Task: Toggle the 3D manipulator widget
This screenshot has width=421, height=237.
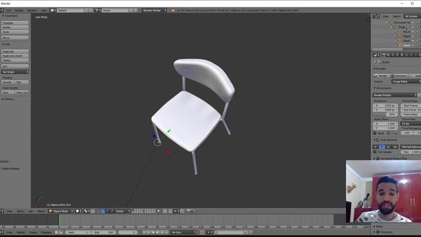Action: click(x=98, y=211)
